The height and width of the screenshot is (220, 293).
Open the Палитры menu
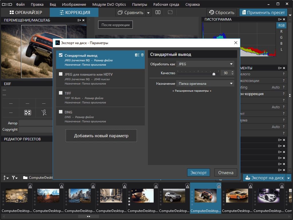(140, 4)
